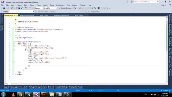Image resolution: width=172 pixels, height=97 pixels.
Task: Expand the Server Explorer side panel
Action: pos(2,19)
